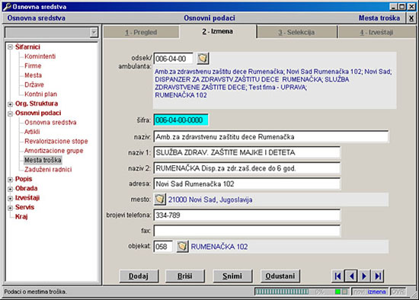Switch to 1 - Pregled tab
This screenshot has width=419, height=300.
pos(141,32)
